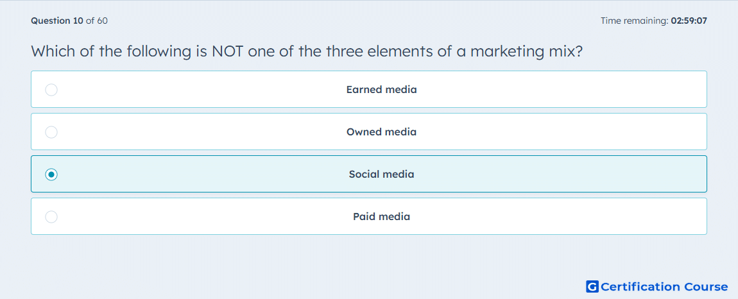Click the word NOT in the question
Screen dimensions: 738x299
click(x=227, y=51)
